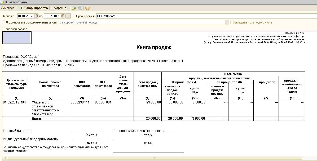
Task: Click the horizontal scrollbar thumb
Action: click(155, 158)
